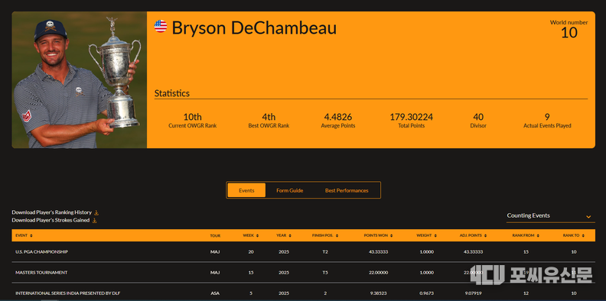Sort table by Points Won column
The height and width of the screenshot is (301, 606).
coord(391,235)
